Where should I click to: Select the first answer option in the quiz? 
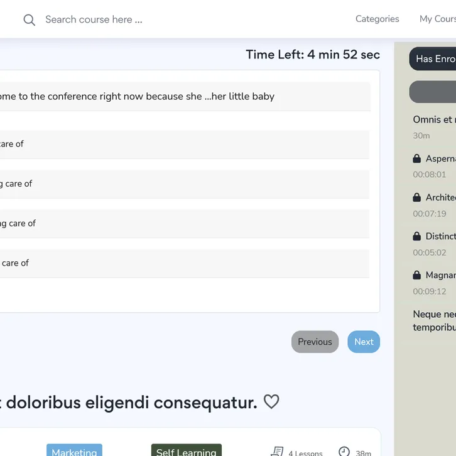(x=182, y=144)
